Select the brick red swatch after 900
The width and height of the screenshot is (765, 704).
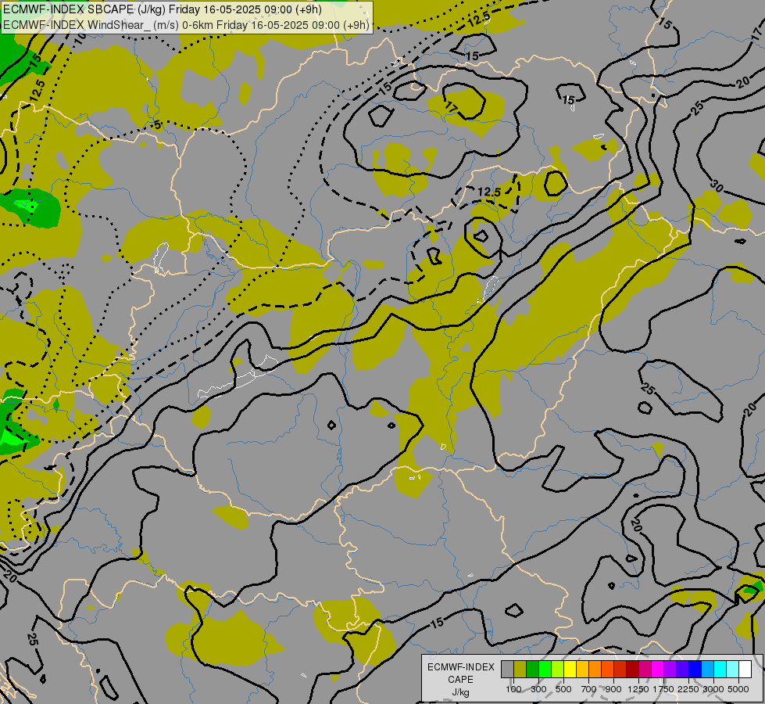pyautogui.click(x=620, y=670)
